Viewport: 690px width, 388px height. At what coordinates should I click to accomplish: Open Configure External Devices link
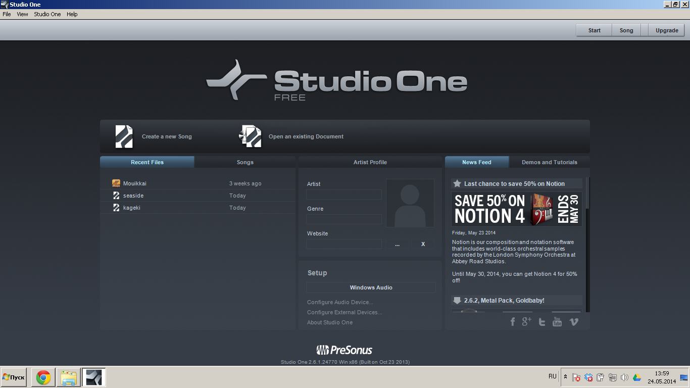pyautogui.click(x=344, y=312)
